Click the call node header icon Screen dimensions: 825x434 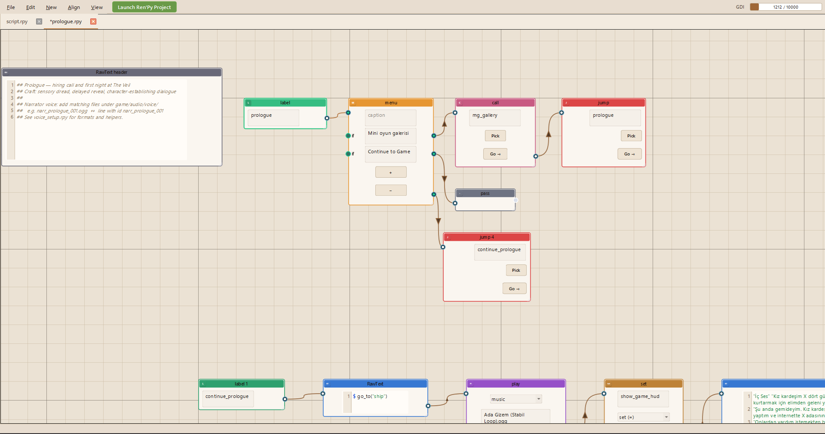pyautogui.click(x=460, y=103)
